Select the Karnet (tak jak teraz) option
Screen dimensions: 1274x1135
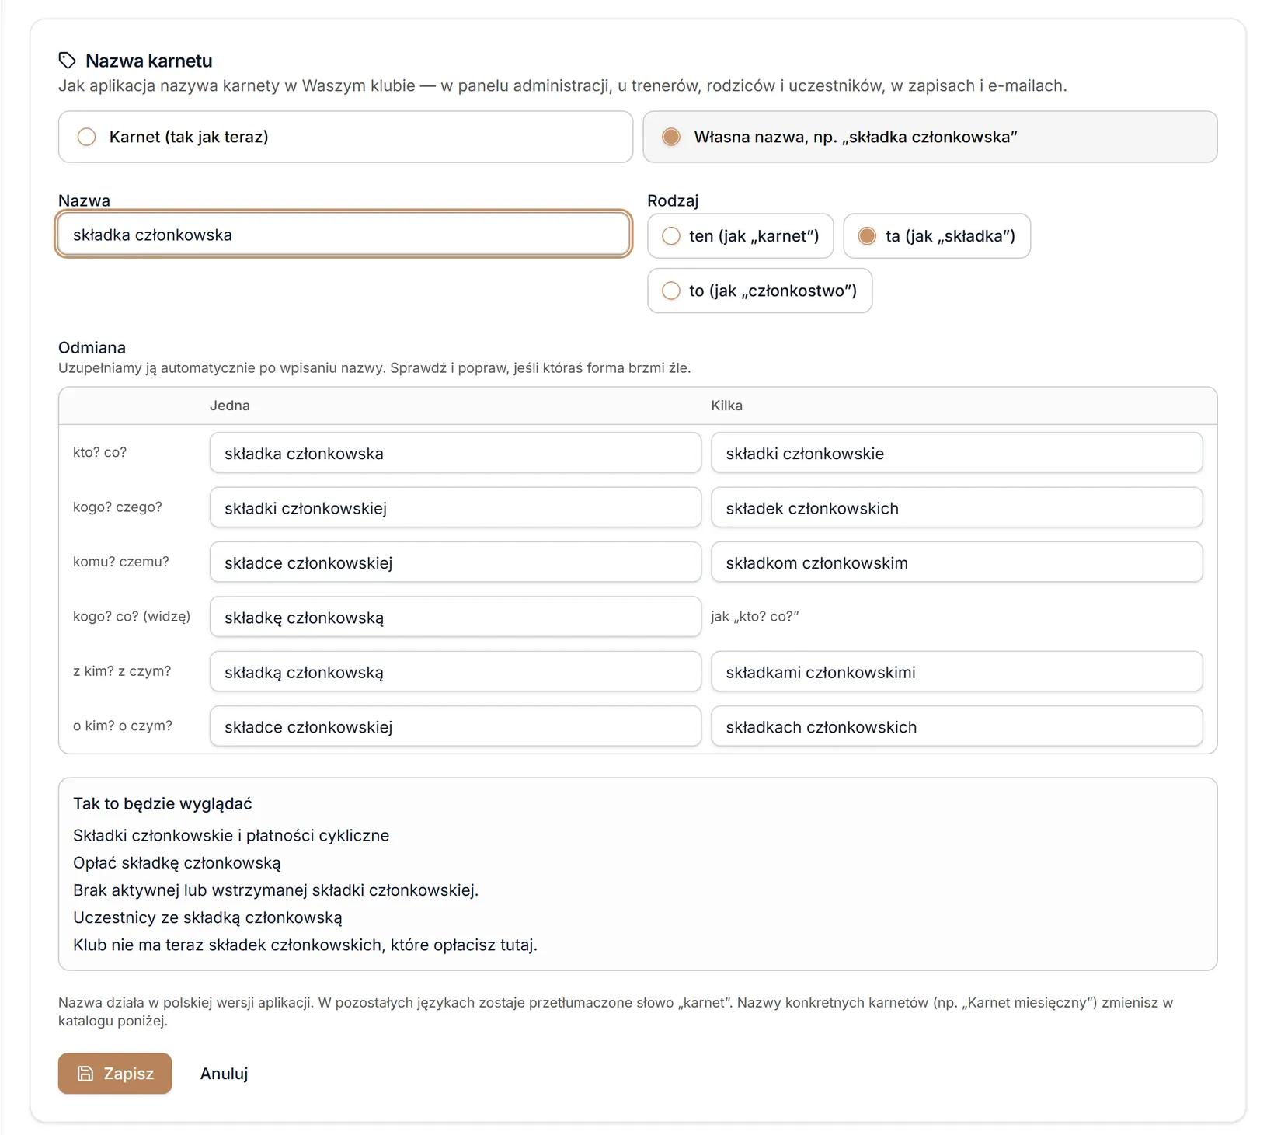click(346, 137)
